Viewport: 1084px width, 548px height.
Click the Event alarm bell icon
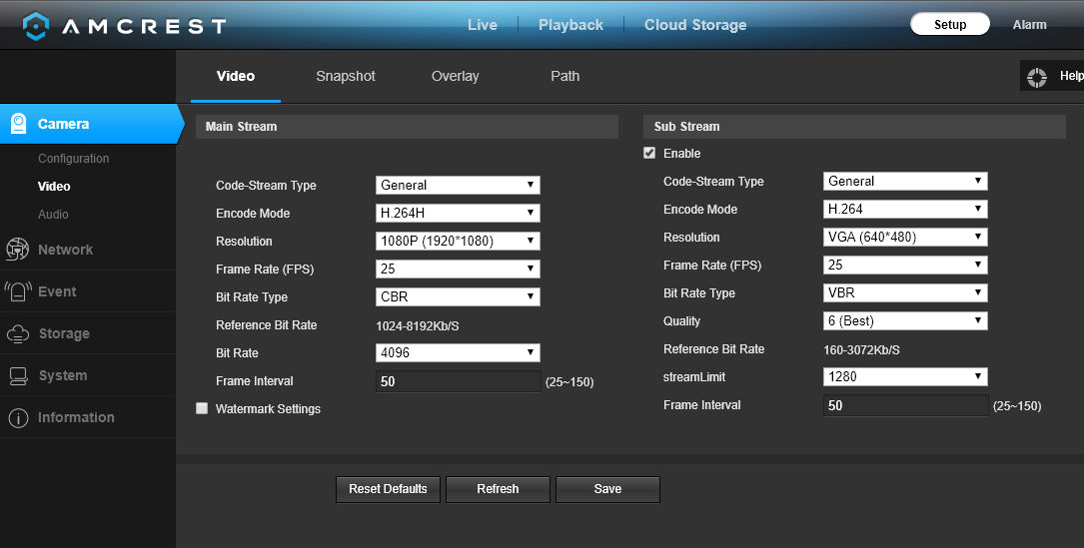[x=18, y=291]
